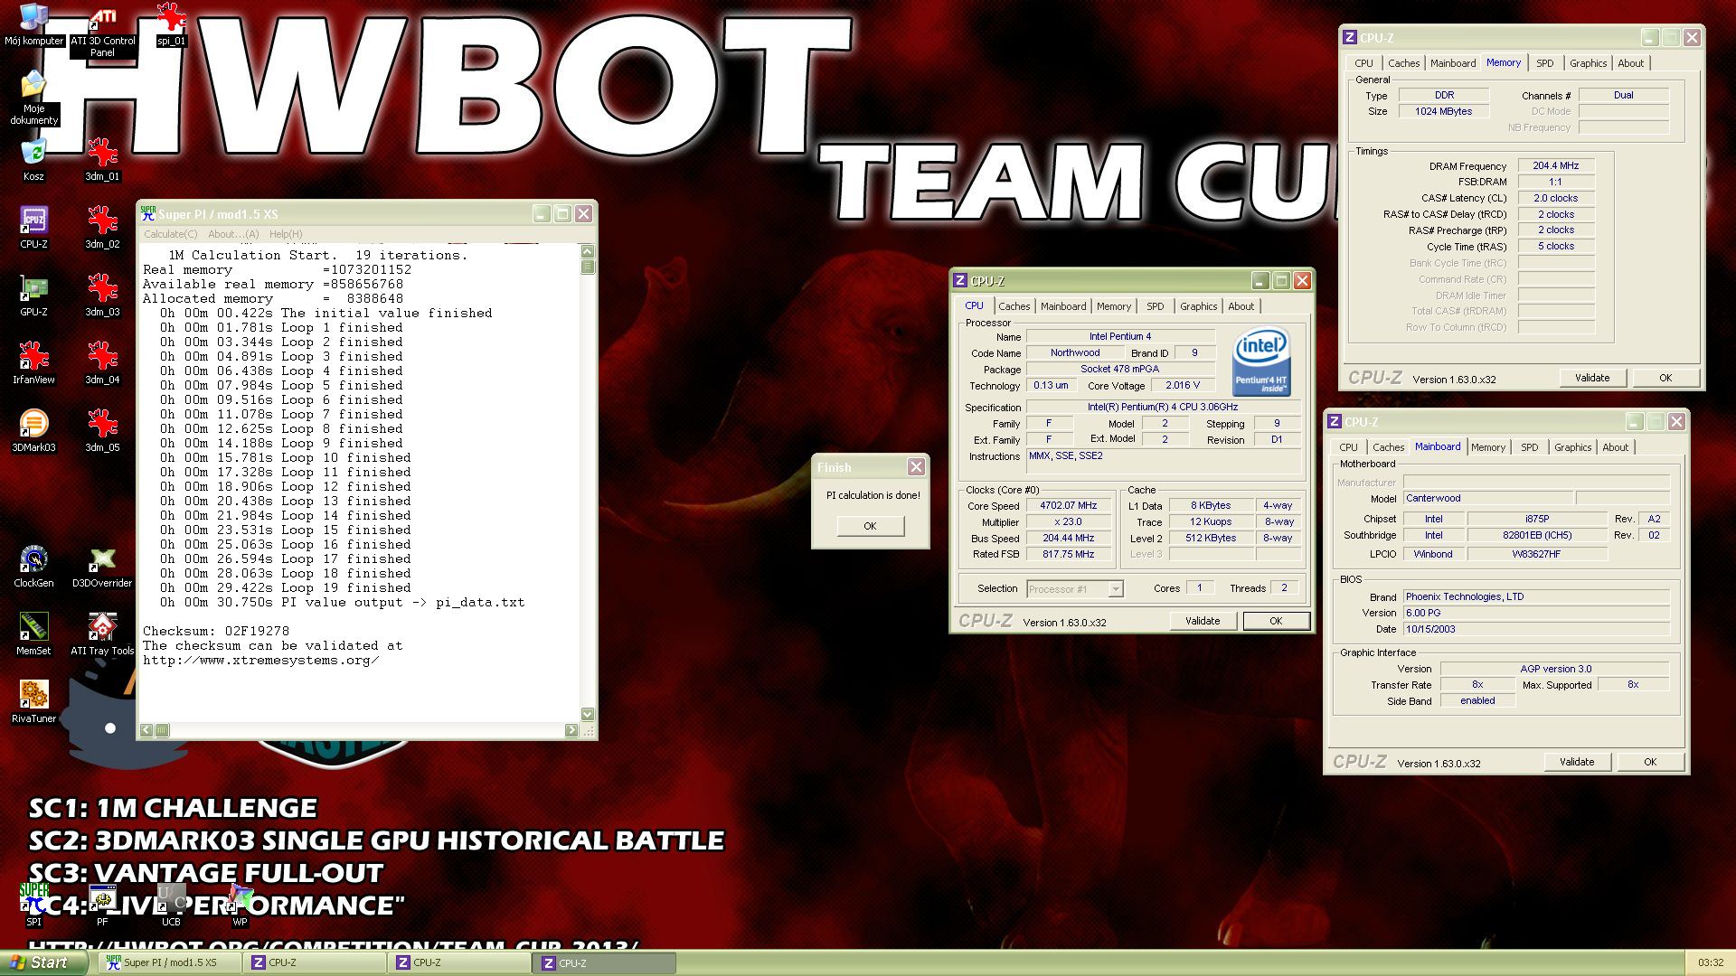This screenshot has width=1736, height=976.
Task: Confirm OK in PI calculation done dialog
Action: pyautogui.click(x=870, y=526)
